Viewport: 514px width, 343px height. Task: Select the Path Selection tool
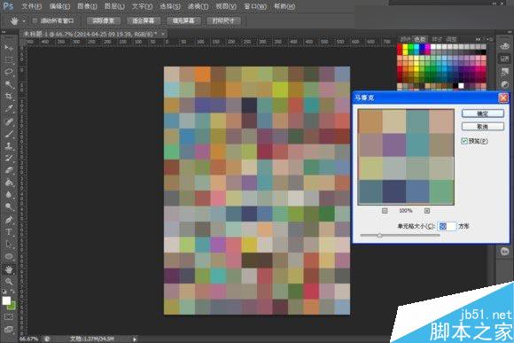coord(9,245)
